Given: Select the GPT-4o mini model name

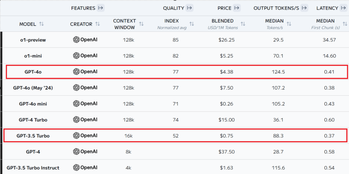Looking at the screenshot, I should 33,104.
